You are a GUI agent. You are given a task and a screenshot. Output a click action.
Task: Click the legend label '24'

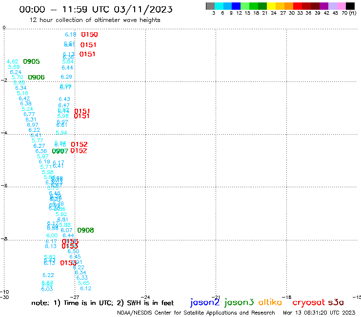tap(274, 13)
